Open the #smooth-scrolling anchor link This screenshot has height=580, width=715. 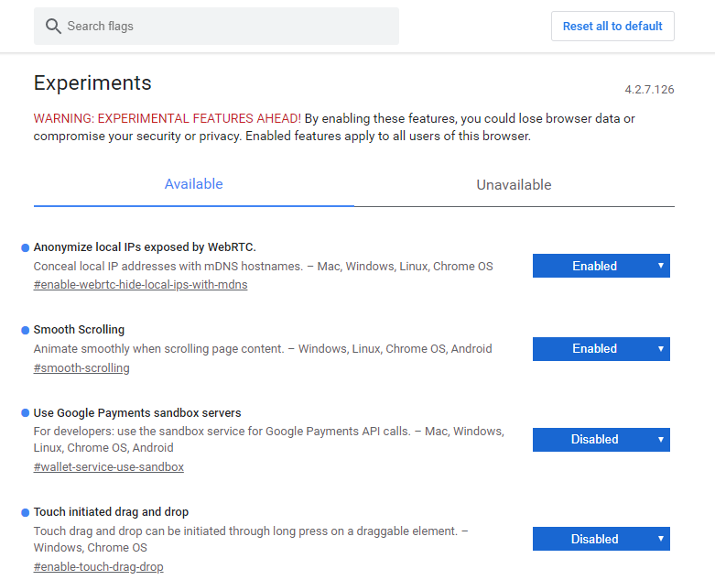coord(81,367)
